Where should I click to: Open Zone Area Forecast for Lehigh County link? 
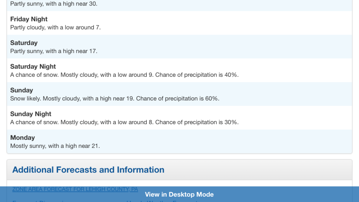[75, 189]
